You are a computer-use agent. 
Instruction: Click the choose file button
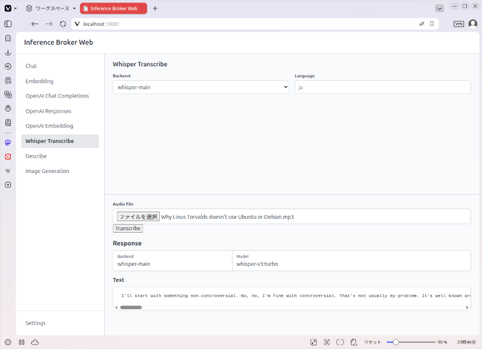(x=138, y=217)
